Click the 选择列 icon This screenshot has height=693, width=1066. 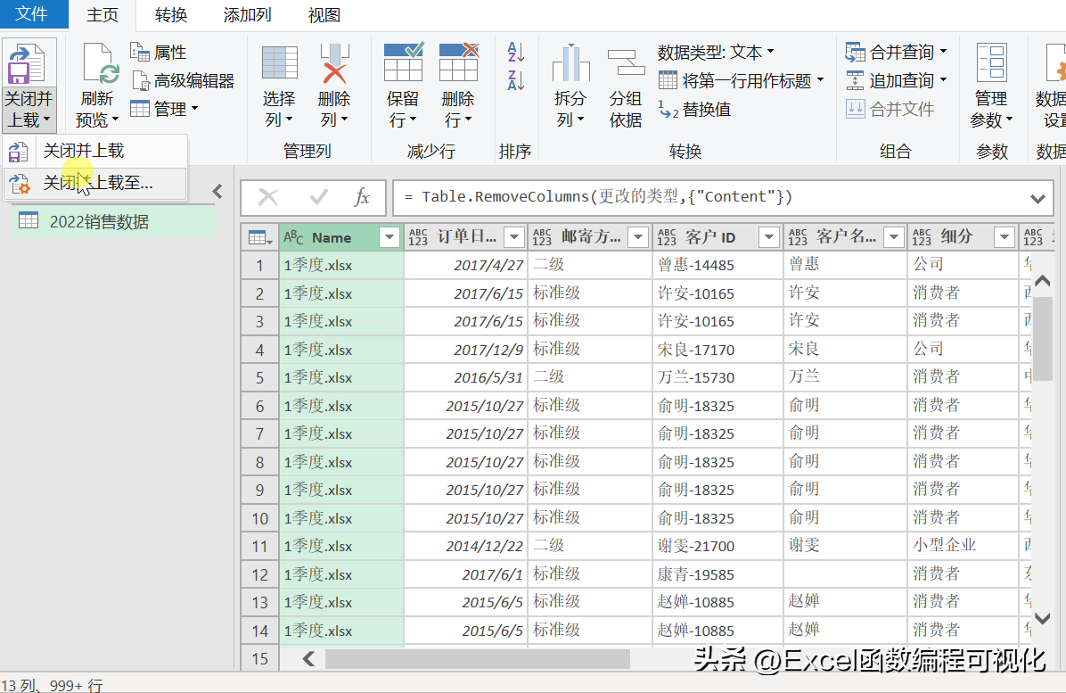click(x=279, y=63)
